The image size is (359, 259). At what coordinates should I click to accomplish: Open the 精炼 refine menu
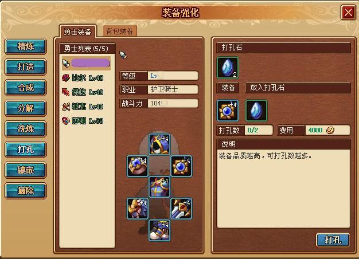tap(25, 46)
